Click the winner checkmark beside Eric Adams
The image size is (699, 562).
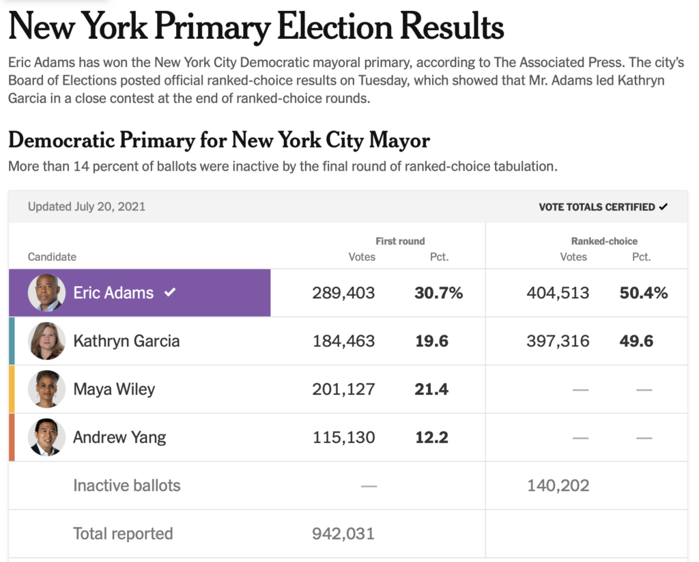point(170,292)
